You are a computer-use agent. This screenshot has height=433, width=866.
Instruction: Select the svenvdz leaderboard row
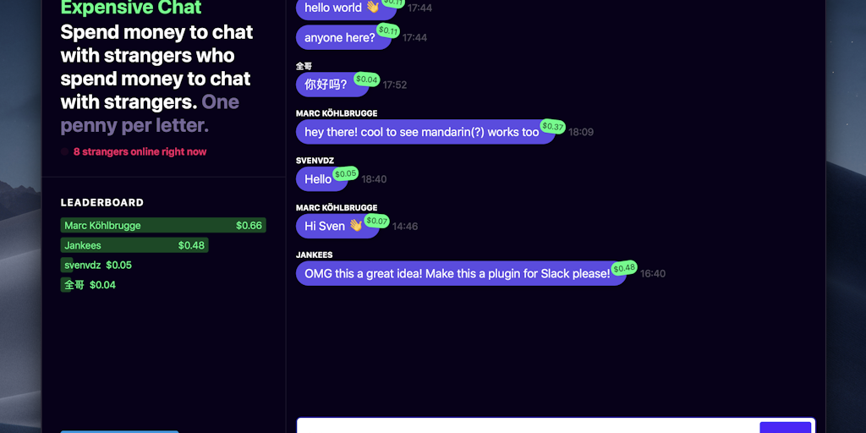96,265
